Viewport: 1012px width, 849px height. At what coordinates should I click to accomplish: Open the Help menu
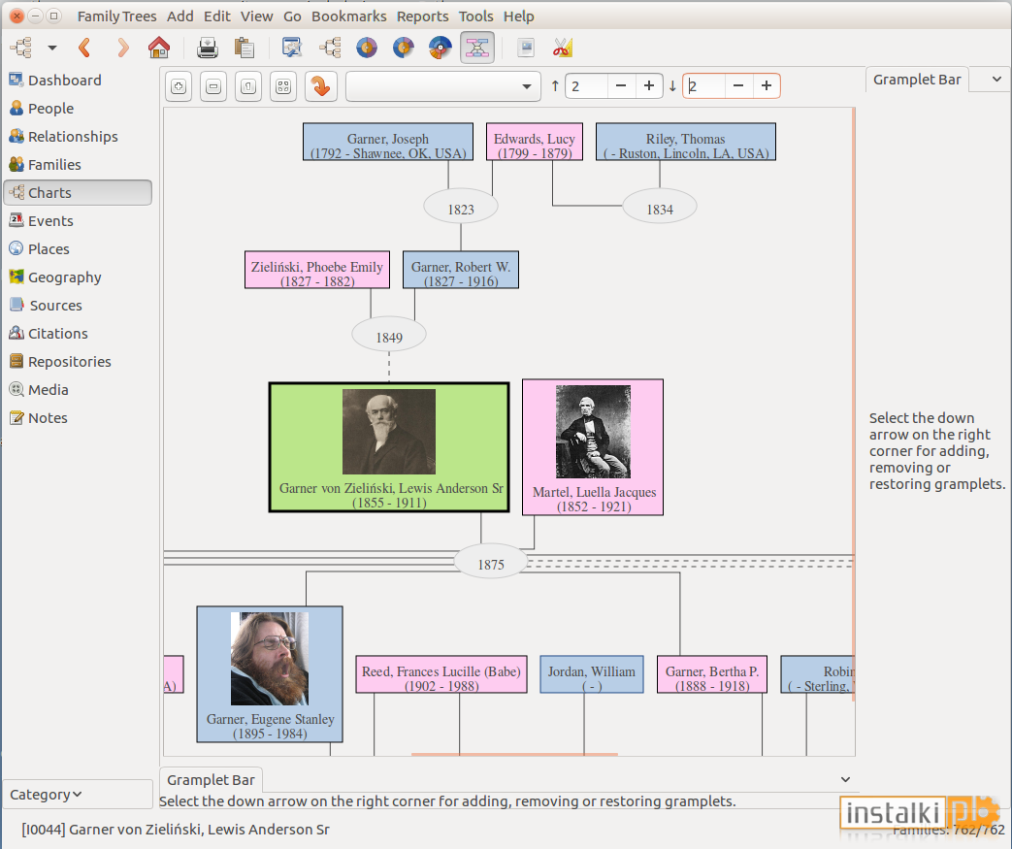(519, 16)
